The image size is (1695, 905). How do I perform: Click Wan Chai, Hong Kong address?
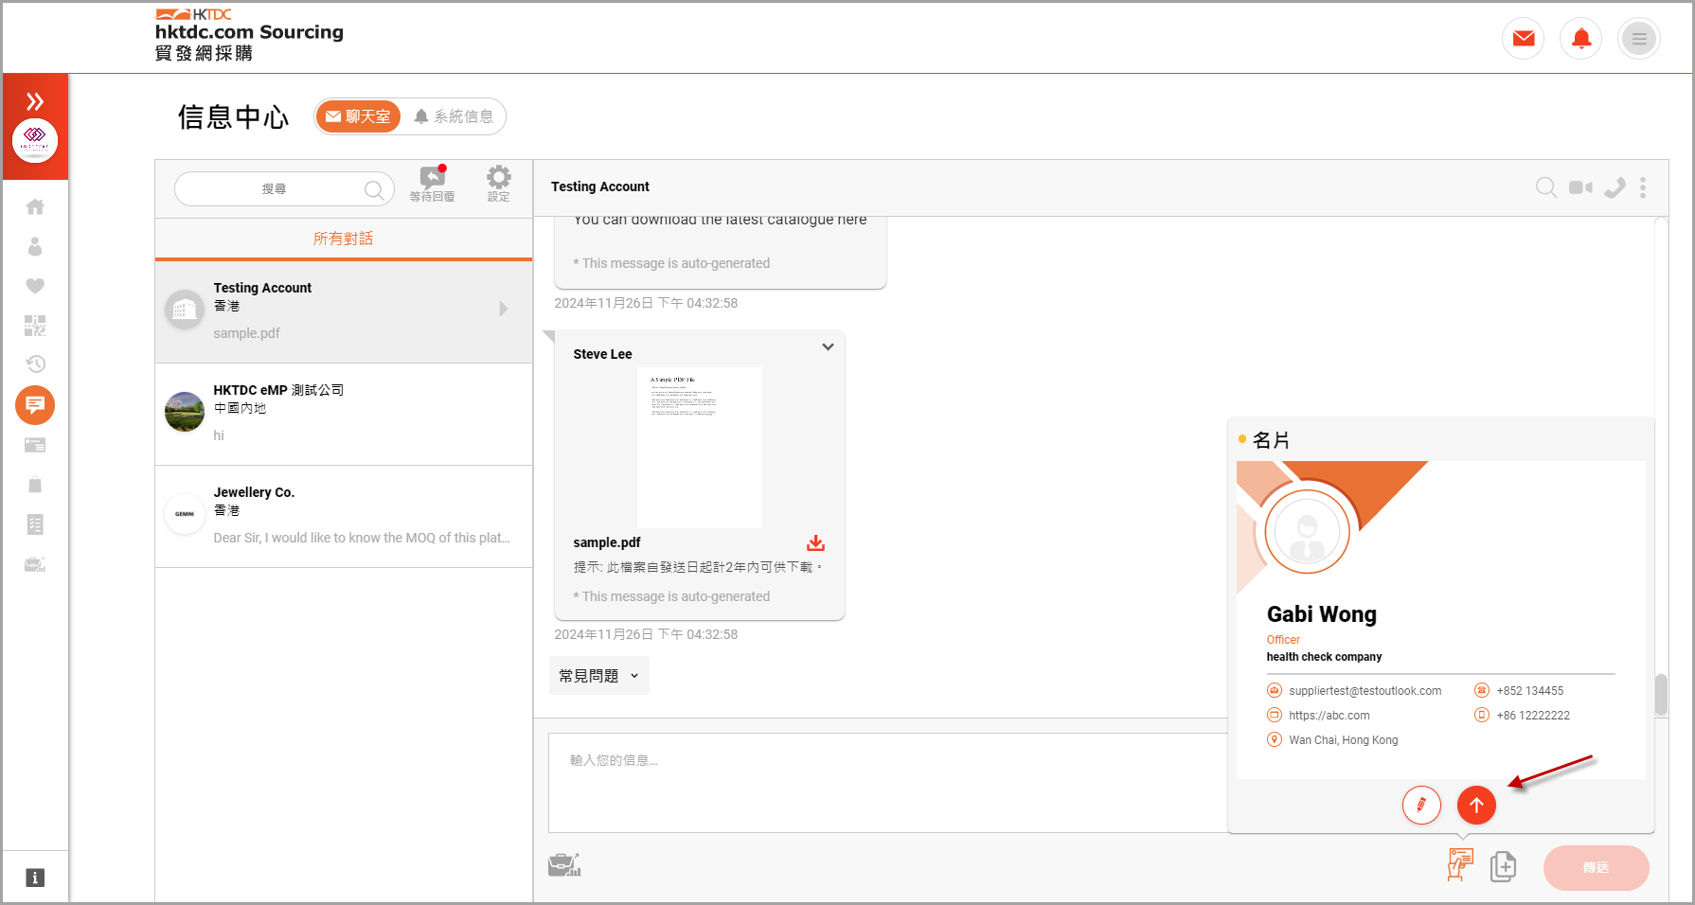(1343, 740)
